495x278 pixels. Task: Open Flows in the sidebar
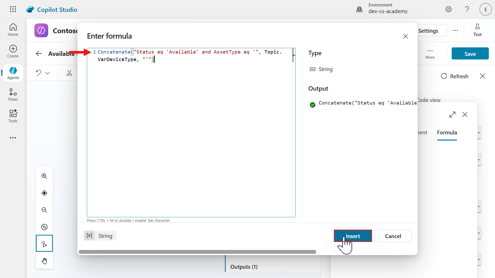[13, 95]
